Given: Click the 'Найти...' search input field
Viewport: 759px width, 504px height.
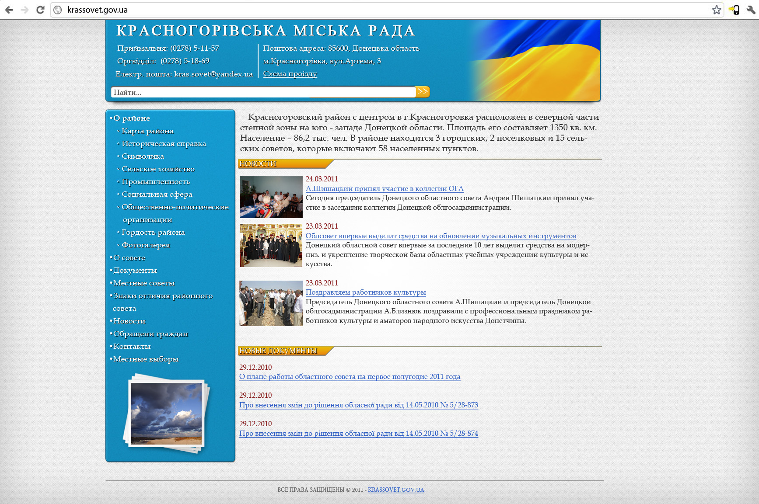Looking at the screenshot, I should (219, 91).
